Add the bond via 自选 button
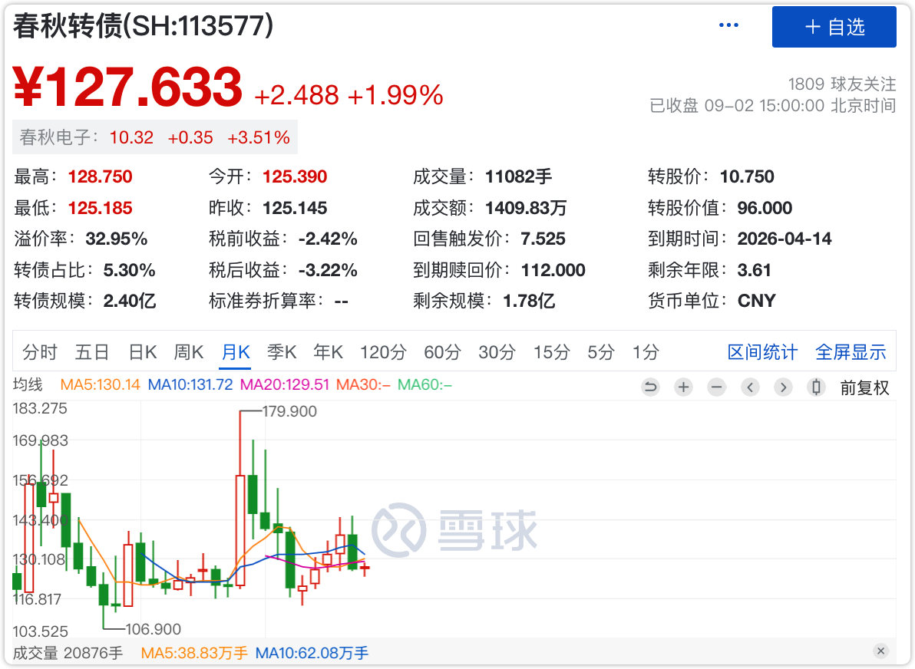This screenshot has width=915, height=669. click(834, 27)
